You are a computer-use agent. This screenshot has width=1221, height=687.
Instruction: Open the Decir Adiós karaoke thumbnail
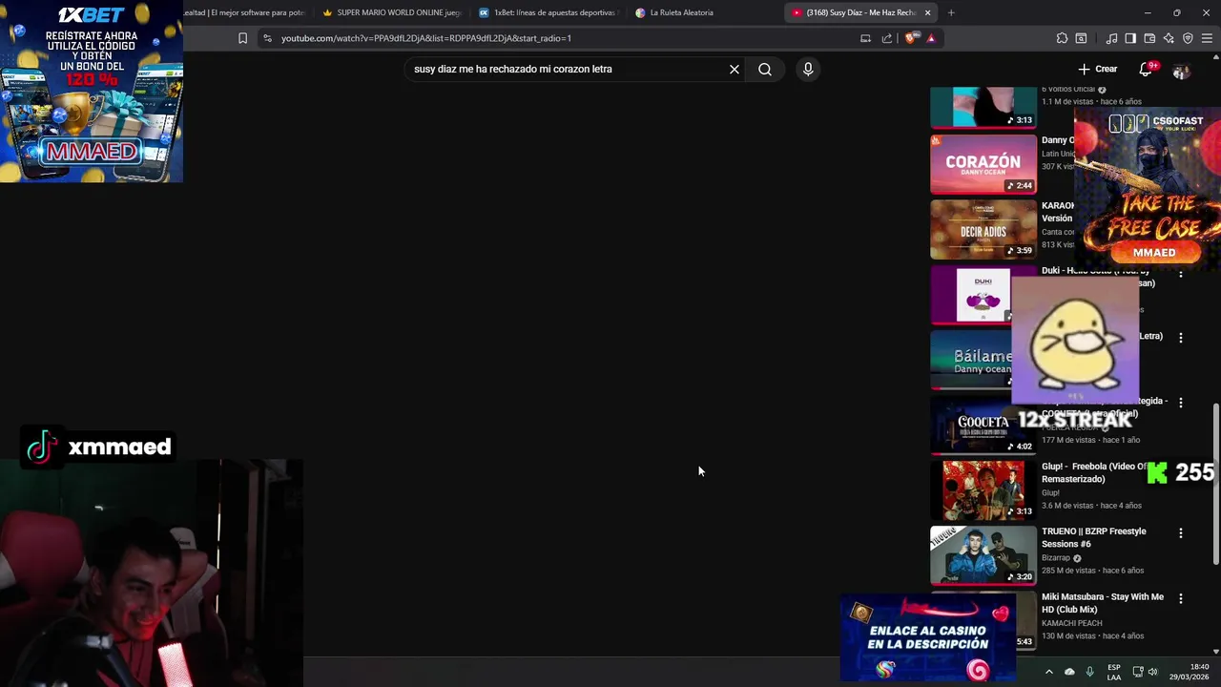point(983,229)
